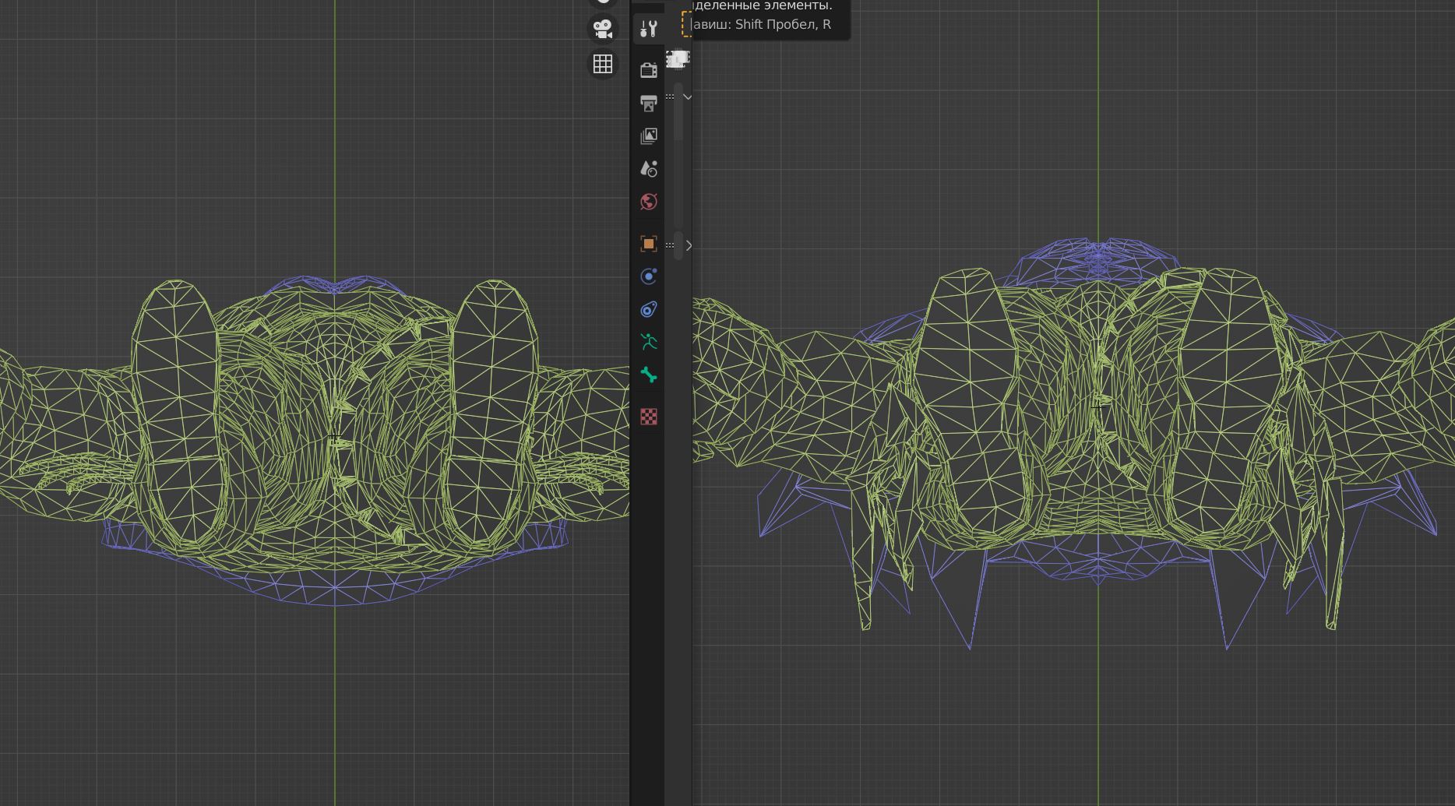
Task: Toggle perspective/orthographic grid button in viewport
Action: pyautogui.click(x=603, y=64)
